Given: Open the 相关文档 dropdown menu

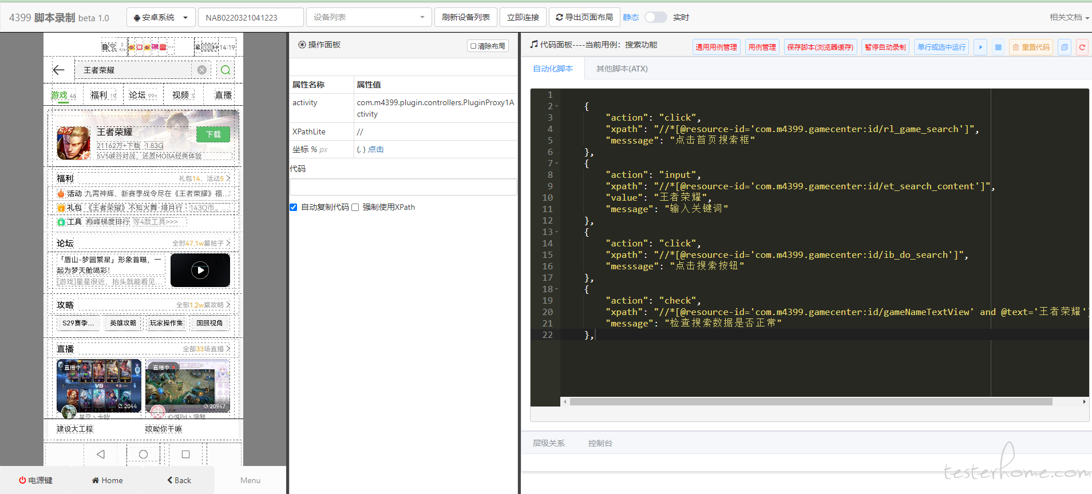Looking at the screenshot, I should (x=1069, y=17).
